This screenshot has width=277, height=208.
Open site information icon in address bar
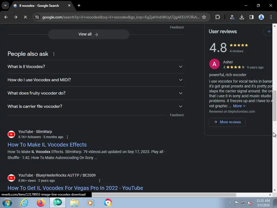[x=37, y=17]
